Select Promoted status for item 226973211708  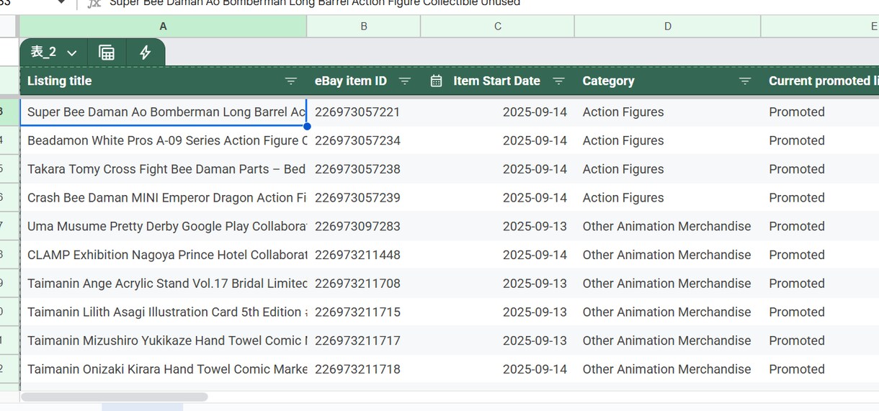820,284
